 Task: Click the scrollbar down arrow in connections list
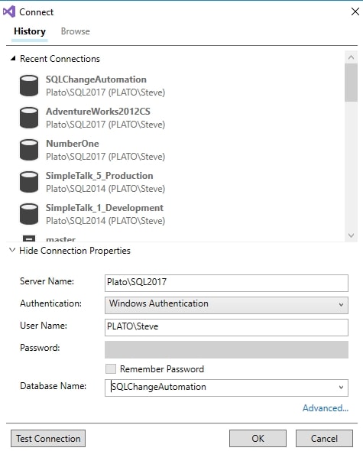click(351, 235)
